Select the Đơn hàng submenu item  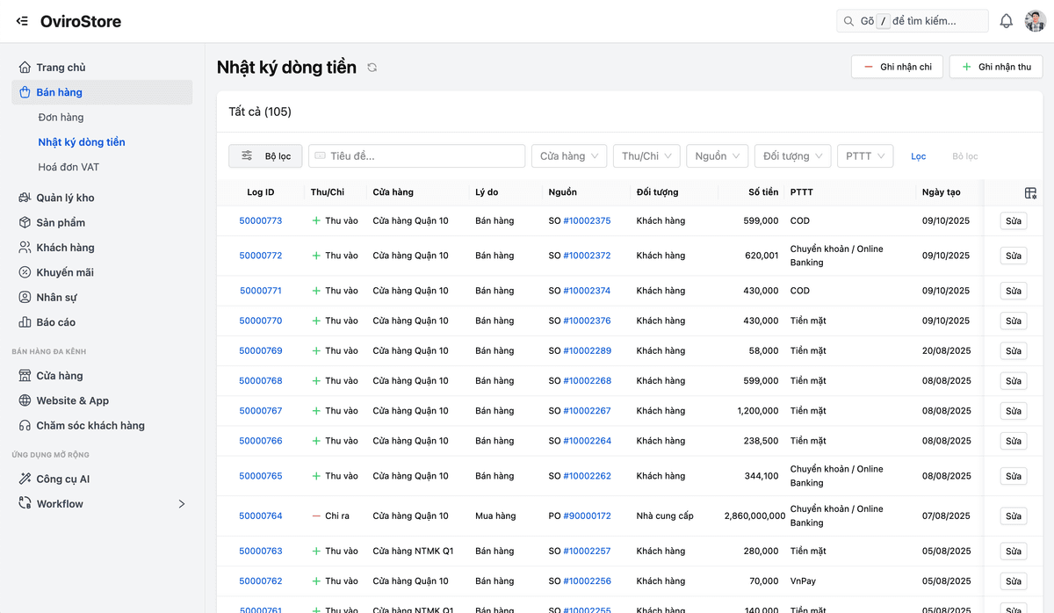click(61, 118)
